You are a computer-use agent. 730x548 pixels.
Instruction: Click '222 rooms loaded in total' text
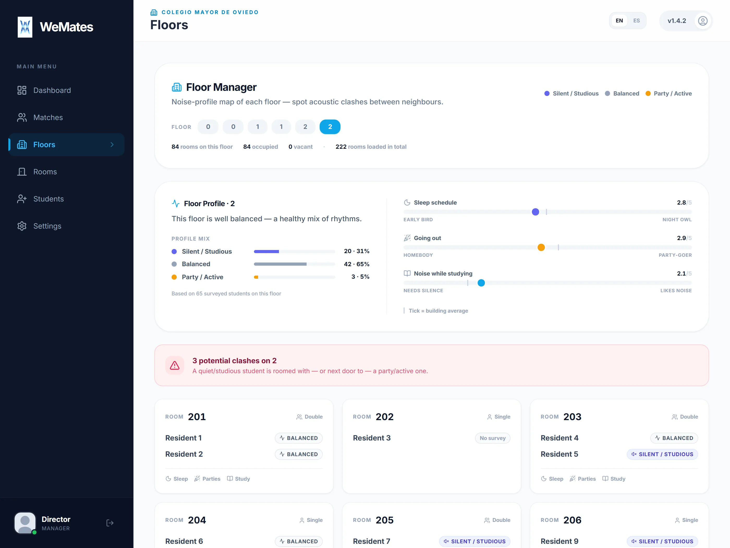[371, 147]
